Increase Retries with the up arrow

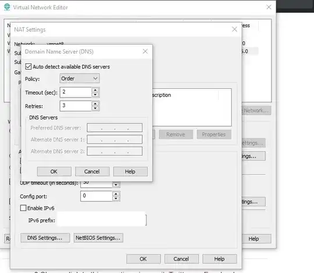(x=95, y=103)
